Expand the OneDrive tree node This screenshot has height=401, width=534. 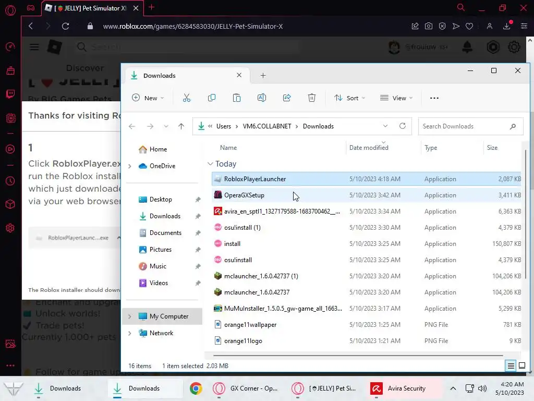(x=129, y=166)
